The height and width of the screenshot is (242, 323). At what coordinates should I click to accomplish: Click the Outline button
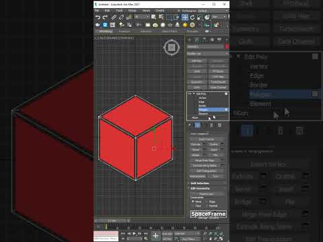pos(214,145)
